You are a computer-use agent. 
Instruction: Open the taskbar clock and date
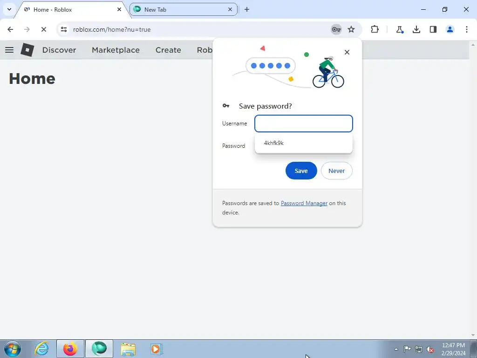coord(453,349)
